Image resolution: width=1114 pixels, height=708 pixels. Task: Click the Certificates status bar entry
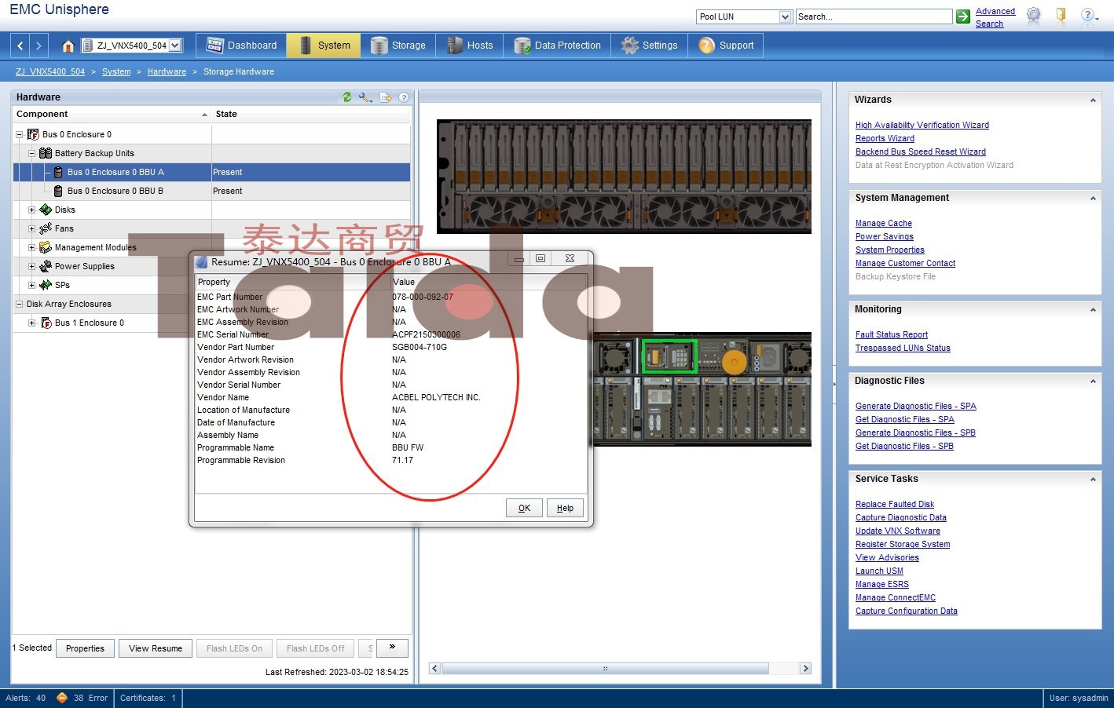coord(148,698)
